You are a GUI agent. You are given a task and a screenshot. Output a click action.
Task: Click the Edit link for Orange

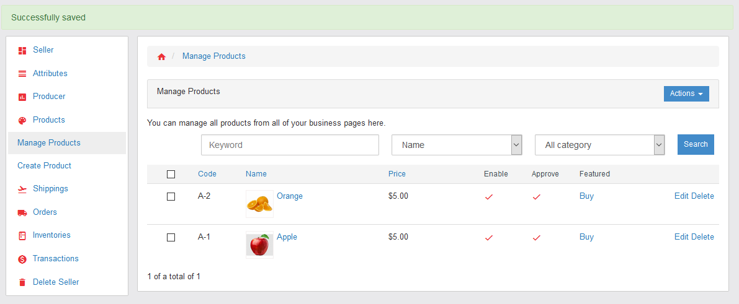coord(681,196)
